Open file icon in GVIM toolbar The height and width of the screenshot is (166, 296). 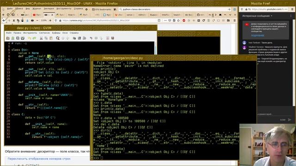(8, 38)
